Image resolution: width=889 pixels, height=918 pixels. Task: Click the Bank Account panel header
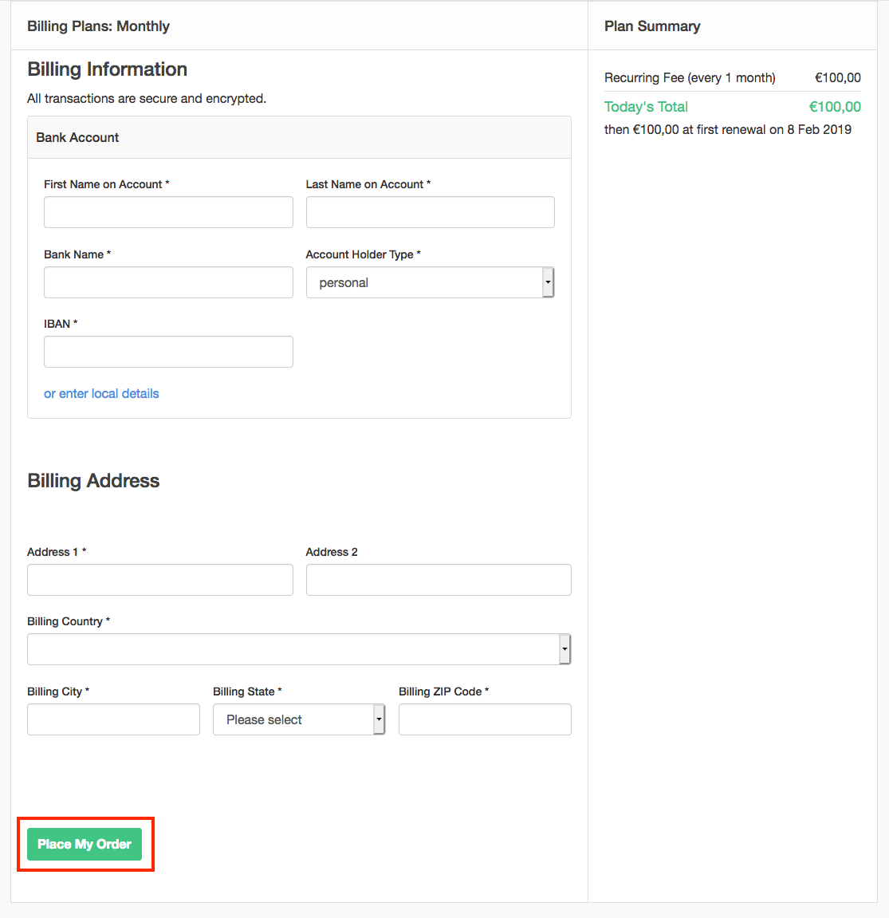point(77,137)
